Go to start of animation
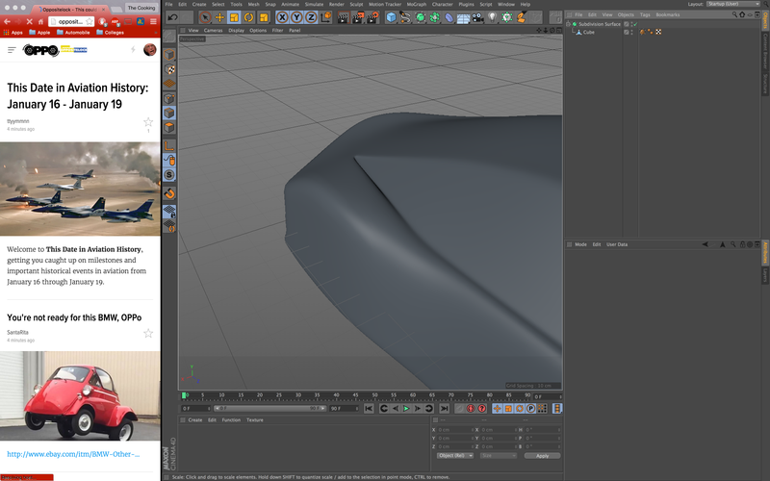 pyautogui.click(x=369, y=408)
